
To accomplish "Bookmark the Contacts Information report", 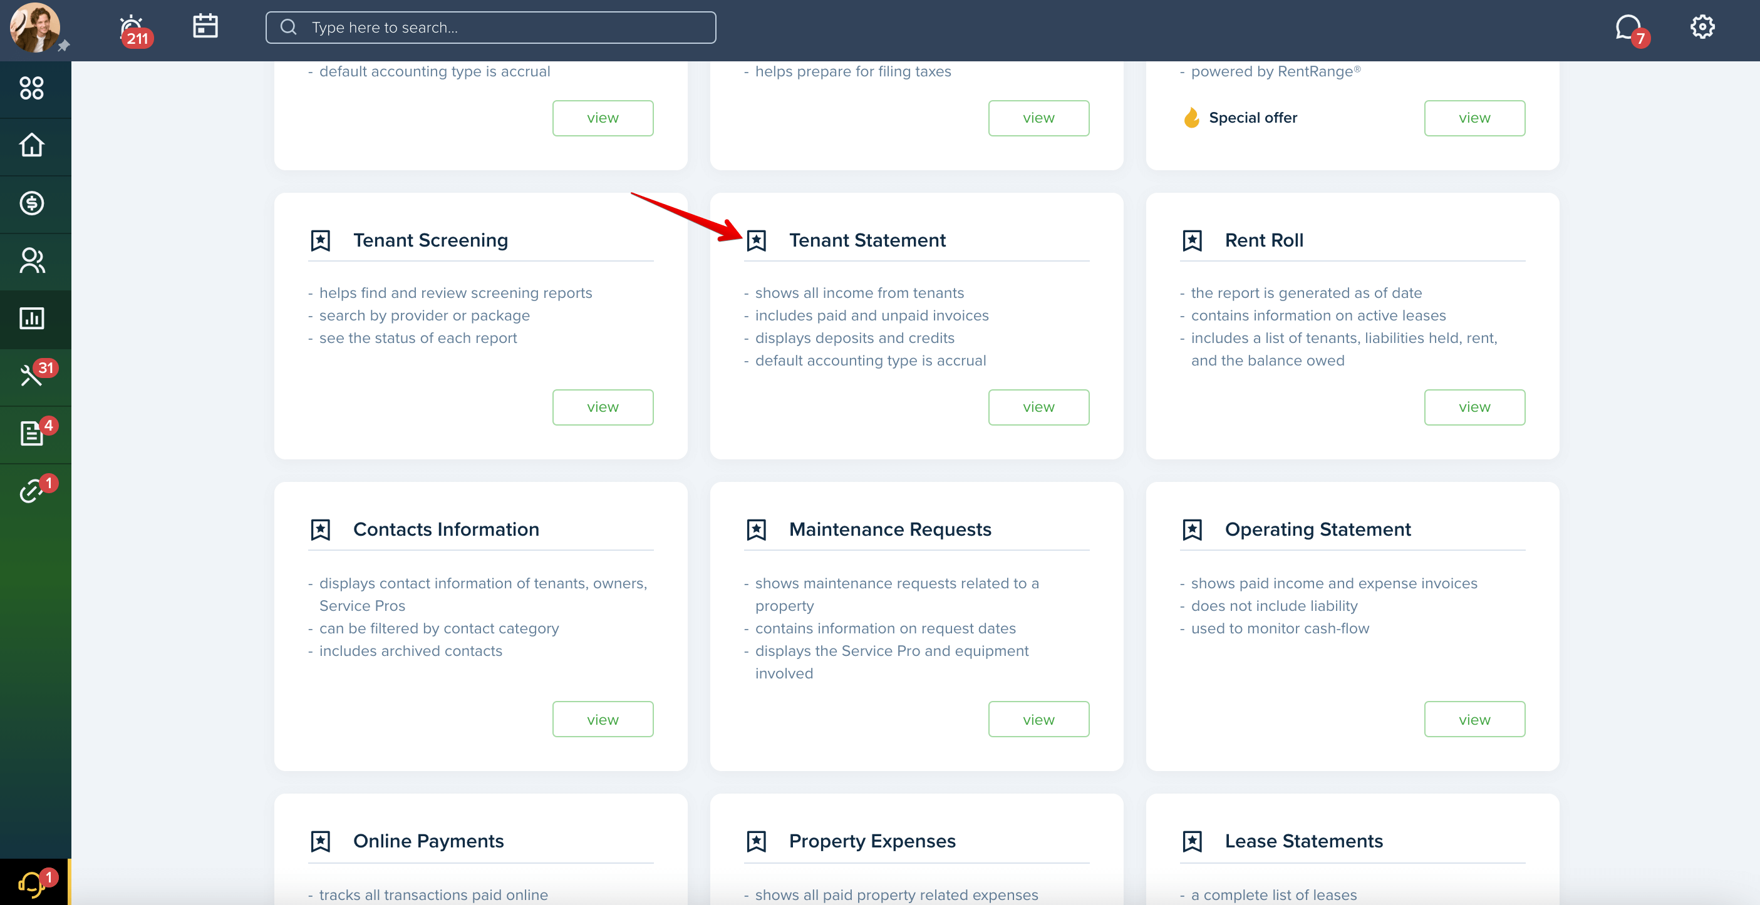I will (320, 529).
